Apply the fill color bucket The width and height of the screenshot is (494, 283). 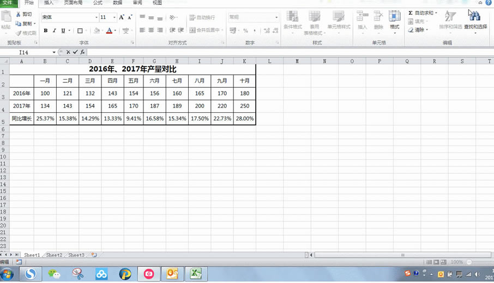pyautogui.click(x=97, y=31)
